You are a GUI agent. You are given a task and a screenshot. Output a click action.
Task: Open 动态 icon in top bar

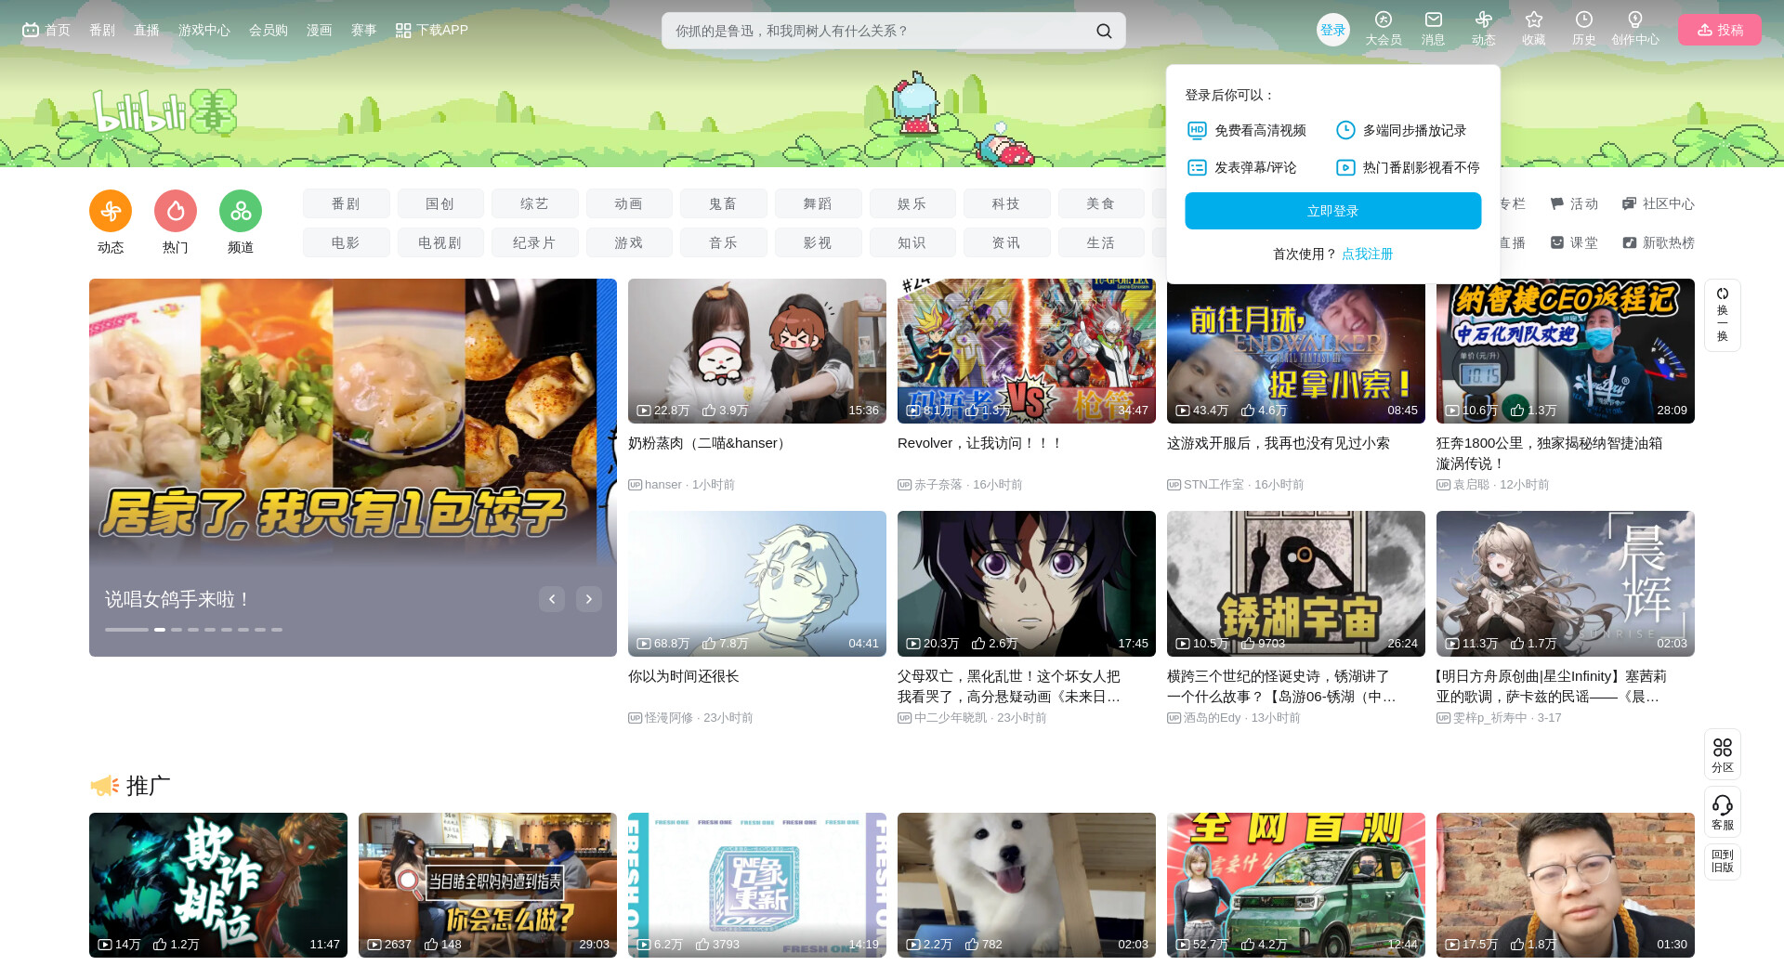click(1484, 20)
